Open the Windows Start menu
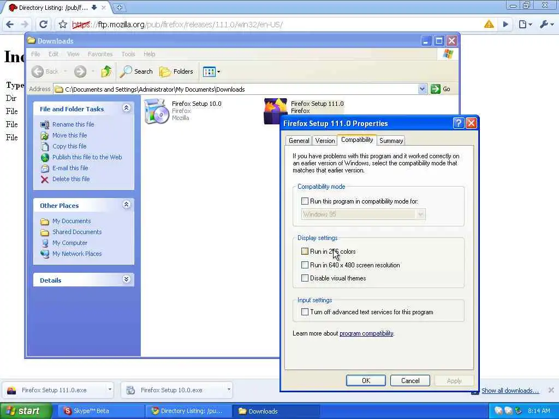Screen dimensions: 559x419 coord(25,411)
